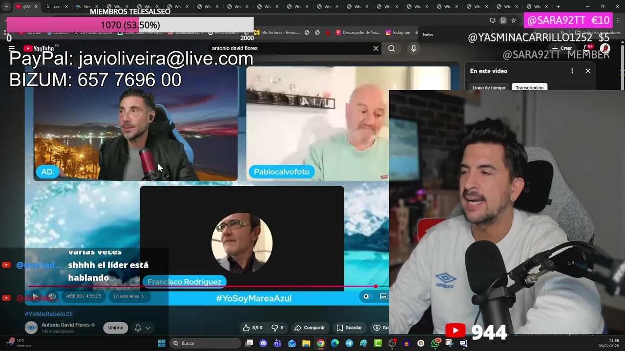Like the video showing 5,9 K

pos(253,328)
